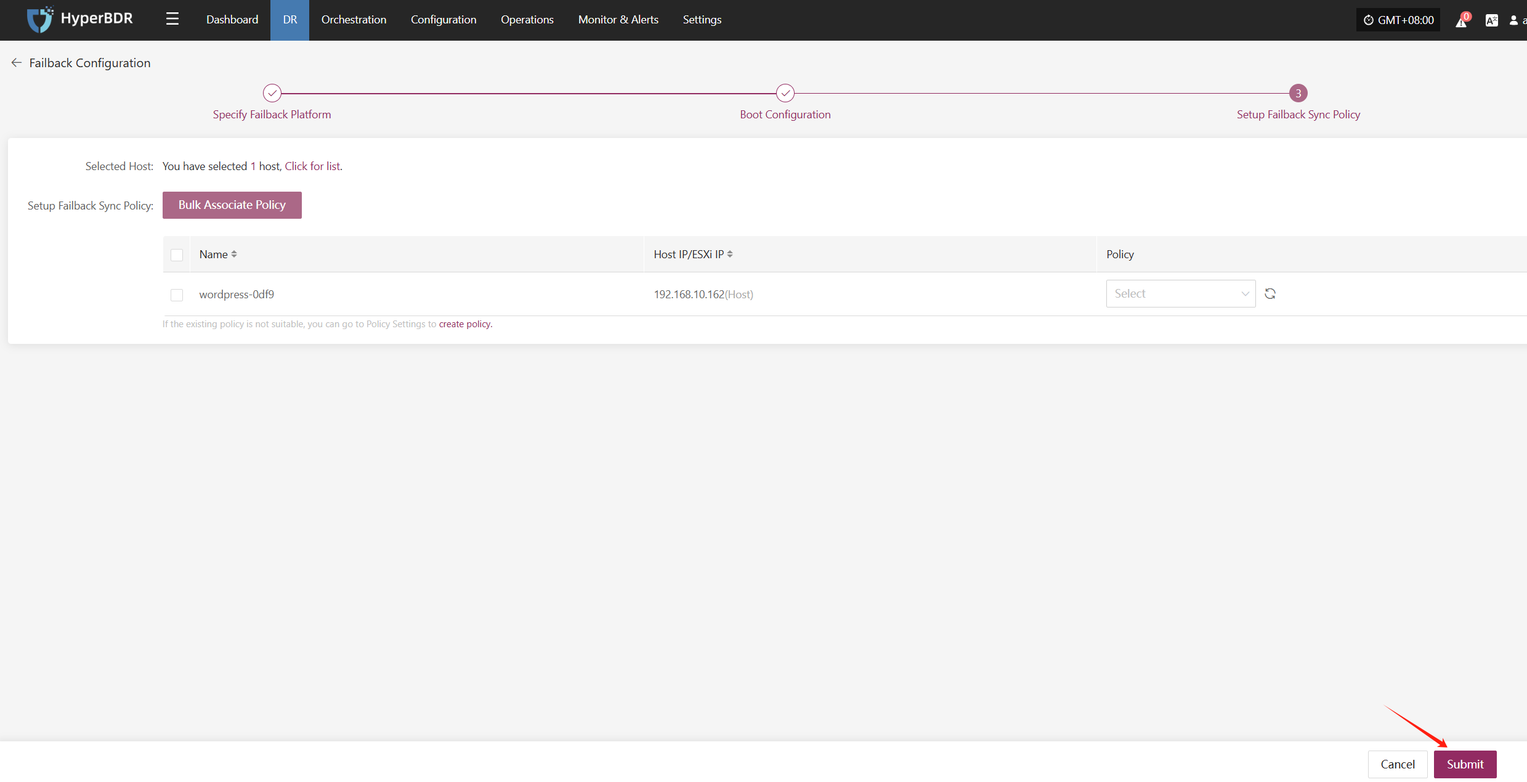
Task: Sort by Host IP/ESXi IP column
Action: pyautogui.click(x=730, y=255)
